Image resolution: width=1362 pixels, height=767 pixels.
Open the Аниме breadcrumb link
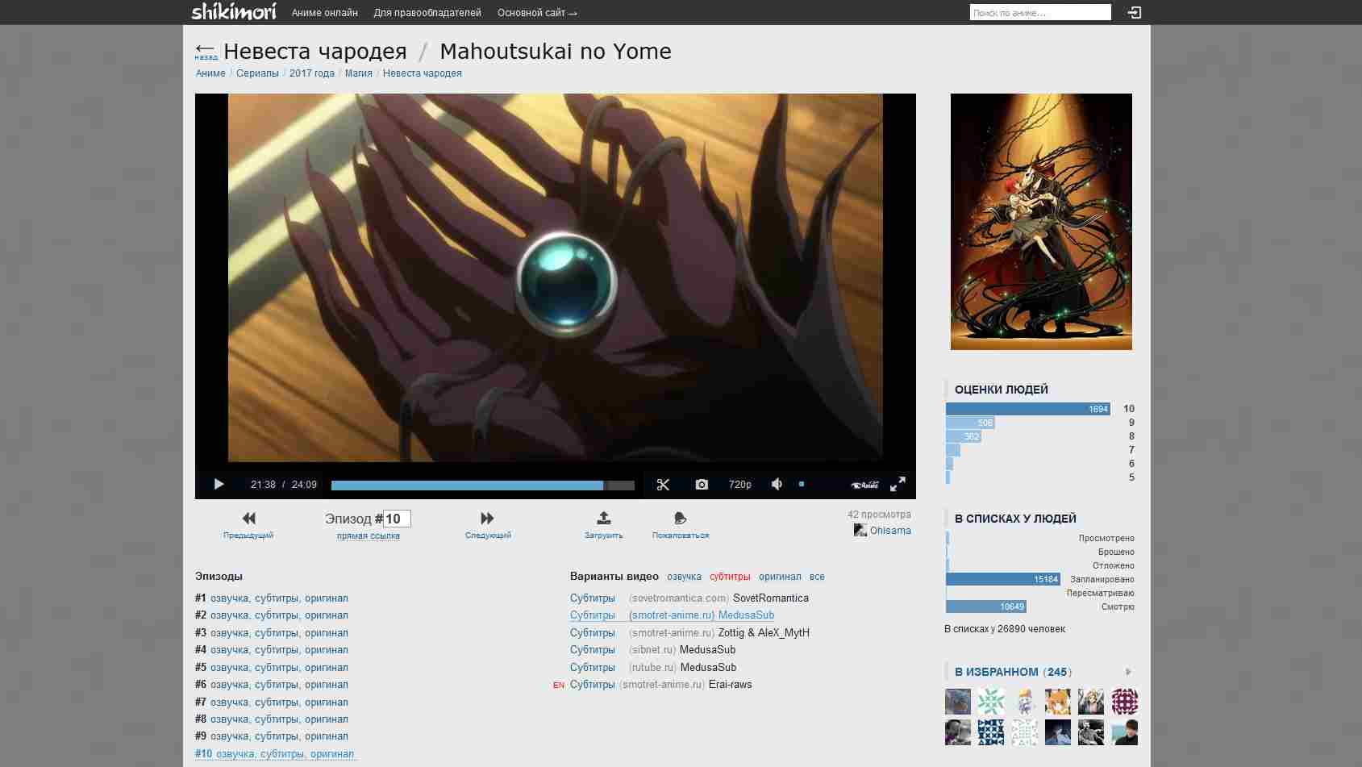(210, 73)
